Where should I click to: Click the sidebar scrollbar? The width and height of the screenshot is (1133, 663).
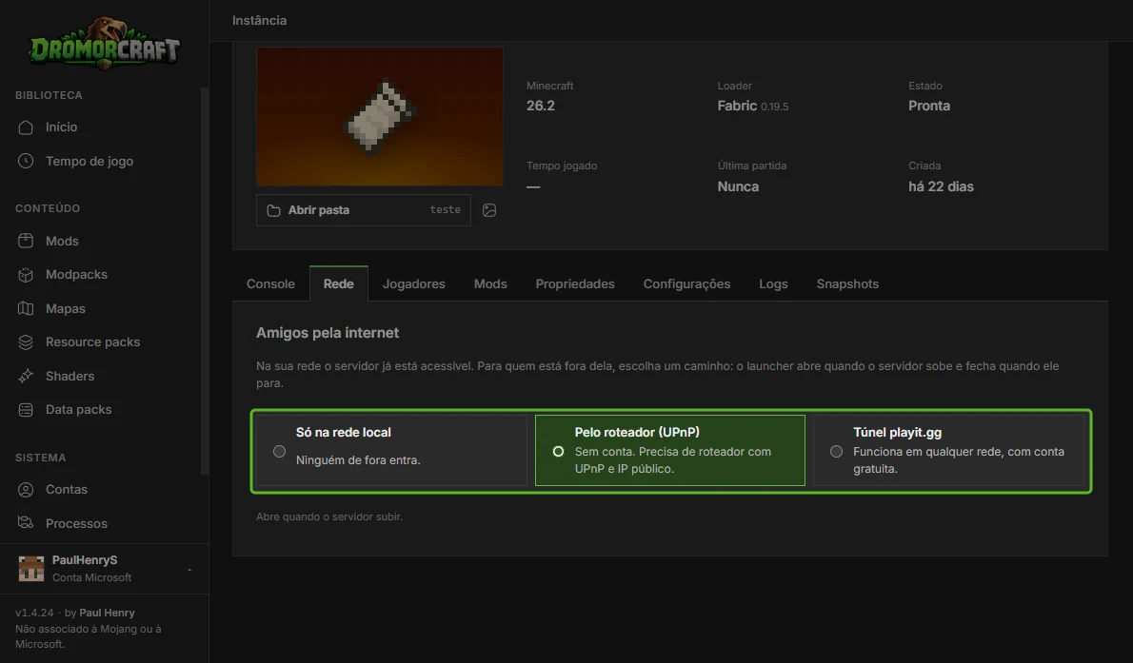[x=205, y=282]
